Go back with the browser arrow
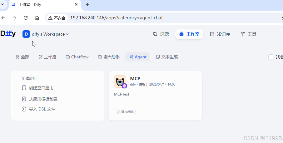Image resolution: width=283 pixels, height=143 pixels. point(3,18)
